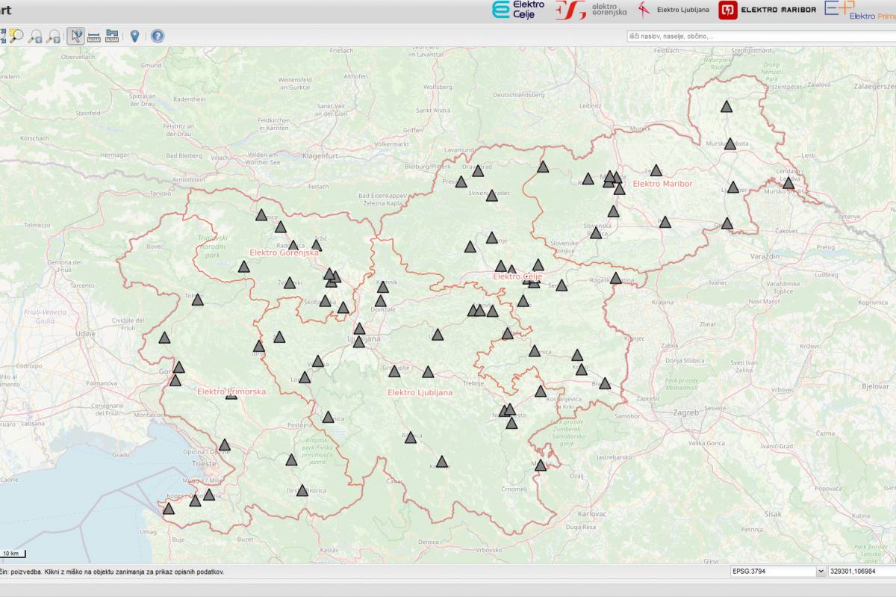
Task: Select the triangle marker at Dravograd
Action: tap(479, 171)
